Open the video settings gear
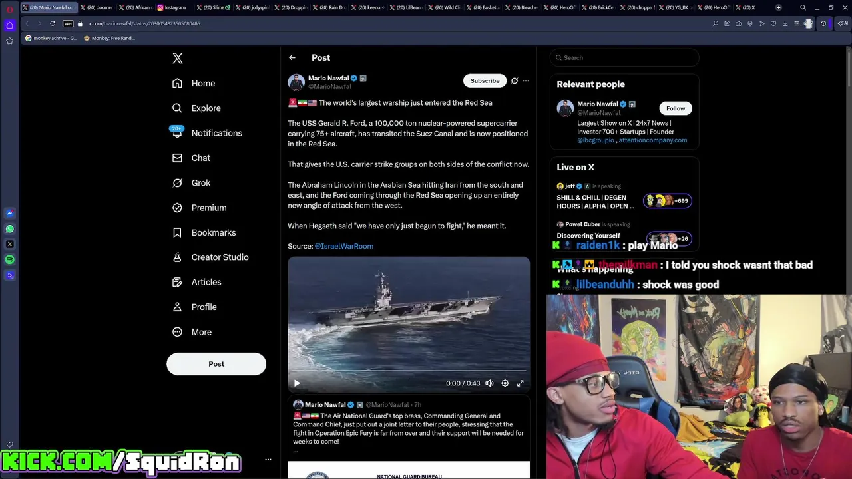852x479 pixels. tap(505, 383)
